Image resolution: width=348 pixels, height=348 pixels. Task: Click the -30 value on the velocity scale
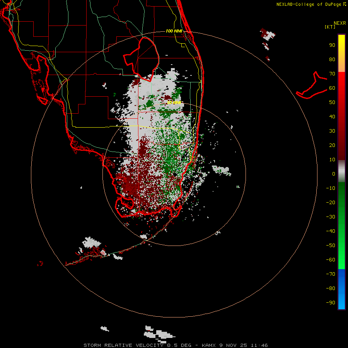331,217
